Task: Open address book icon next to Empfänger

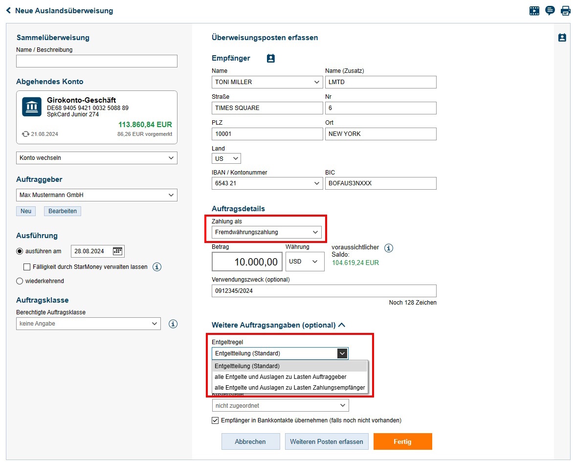Action: click(271, 58)
